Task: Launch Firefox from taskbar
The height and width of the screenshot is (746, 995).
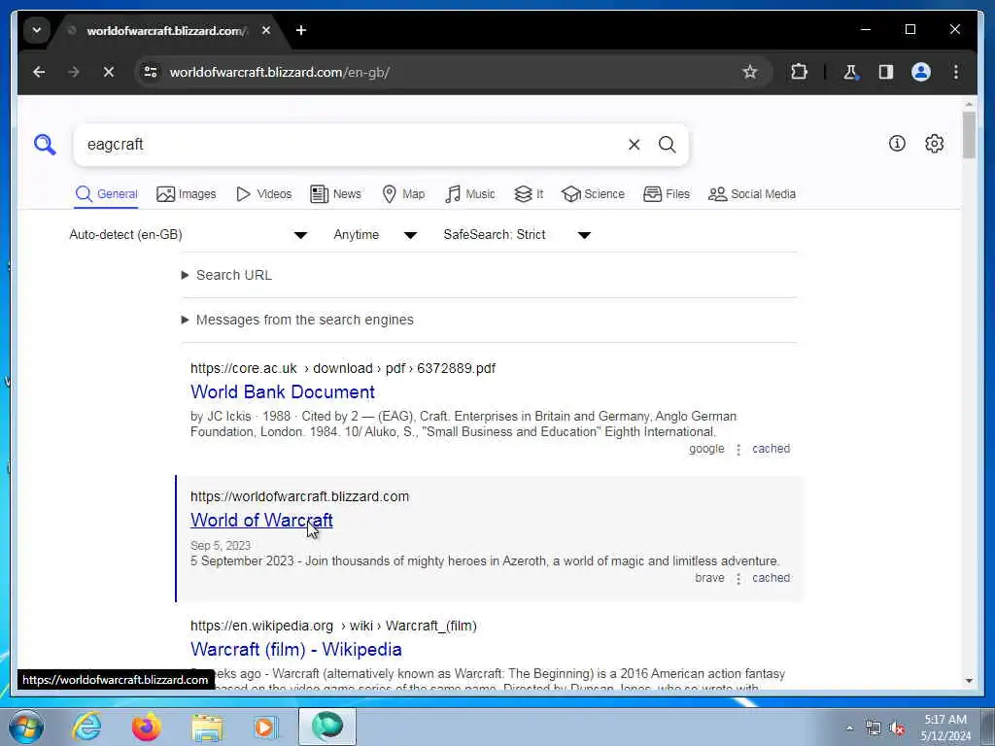Action: click(146, 727)
